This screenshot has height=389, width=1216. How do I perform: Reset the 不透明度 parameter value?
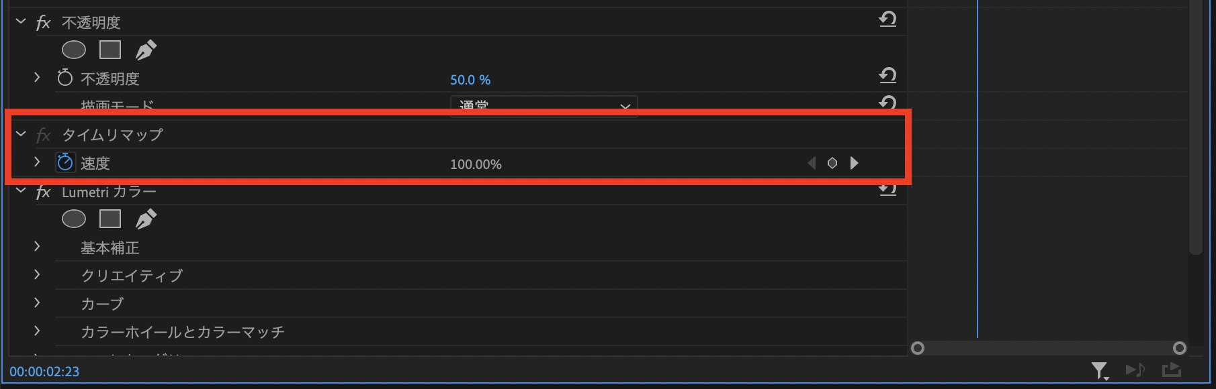tap(887, 75)
